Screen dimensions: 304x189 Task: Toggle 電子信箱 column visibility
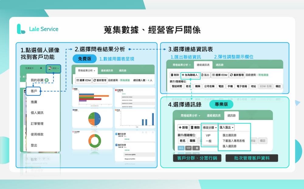pos(242,86)
